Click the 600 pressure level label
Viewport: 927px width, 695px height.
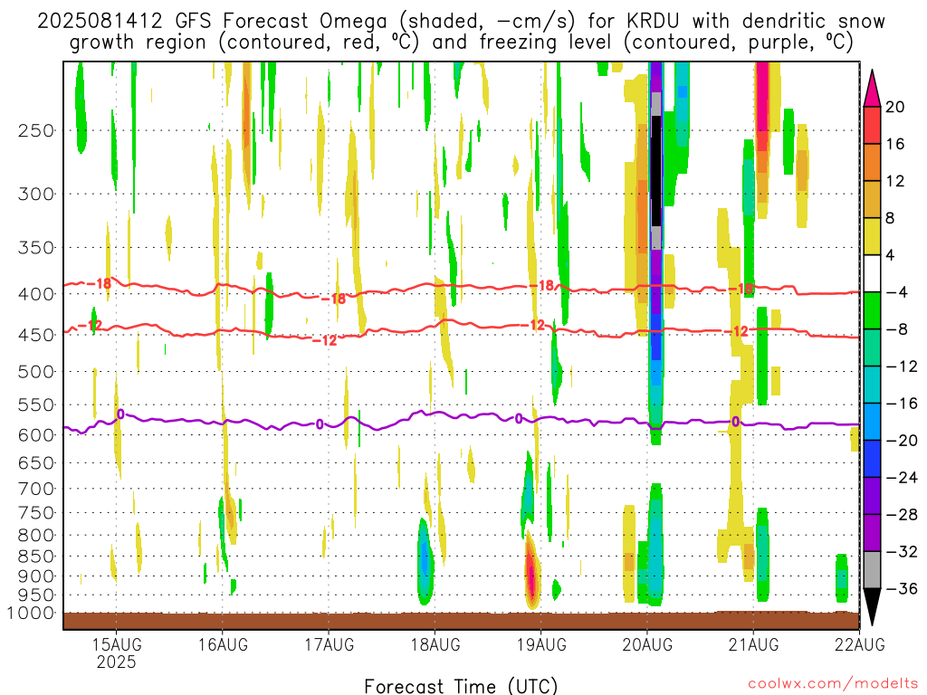click(36, 435)
